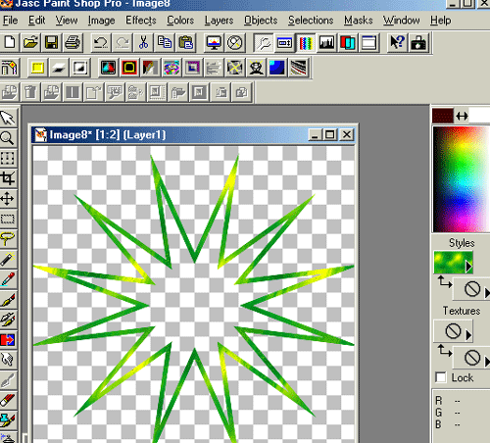Click the Cut scissors icon
Viewport: 490px width, 443px height.
143,43
